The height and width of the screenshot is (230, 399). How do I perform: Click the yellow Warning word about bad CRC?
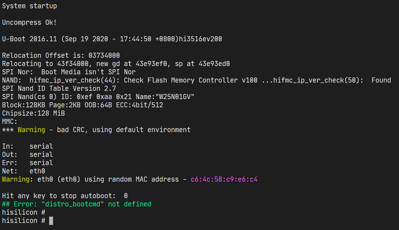(31, 130)
